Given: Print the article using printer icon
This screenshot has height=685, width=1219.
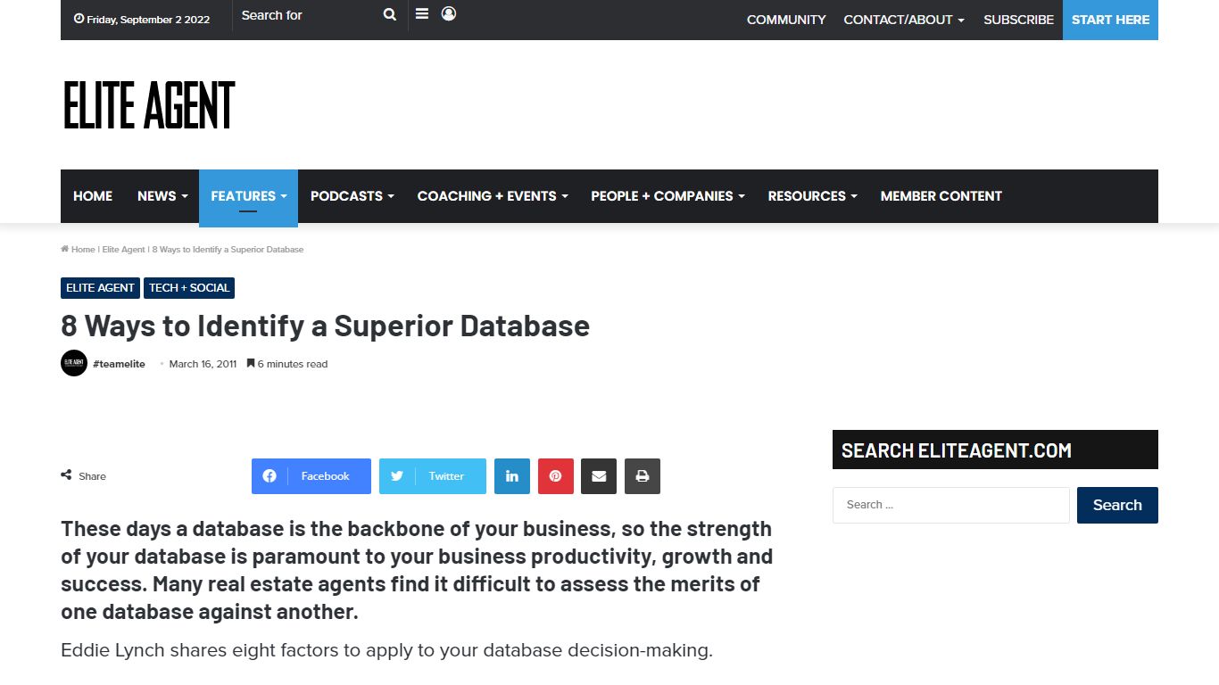Looking at the screenshot, I should point(643,476).
